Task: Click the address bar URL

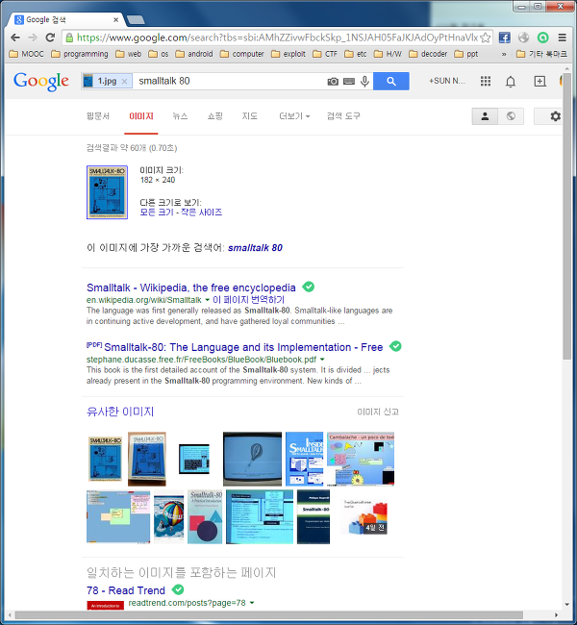Action: 278,37
